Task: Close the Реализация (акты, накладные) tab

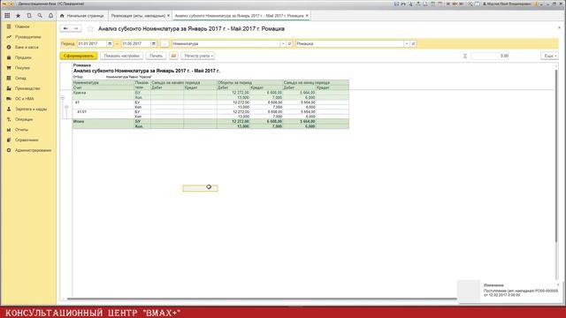Action: 168,16
